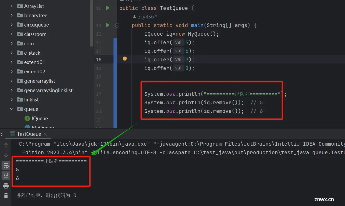The image size is (345, 206).
Task: Run main method via its gutter run arrow
Action: click(108, 25)
